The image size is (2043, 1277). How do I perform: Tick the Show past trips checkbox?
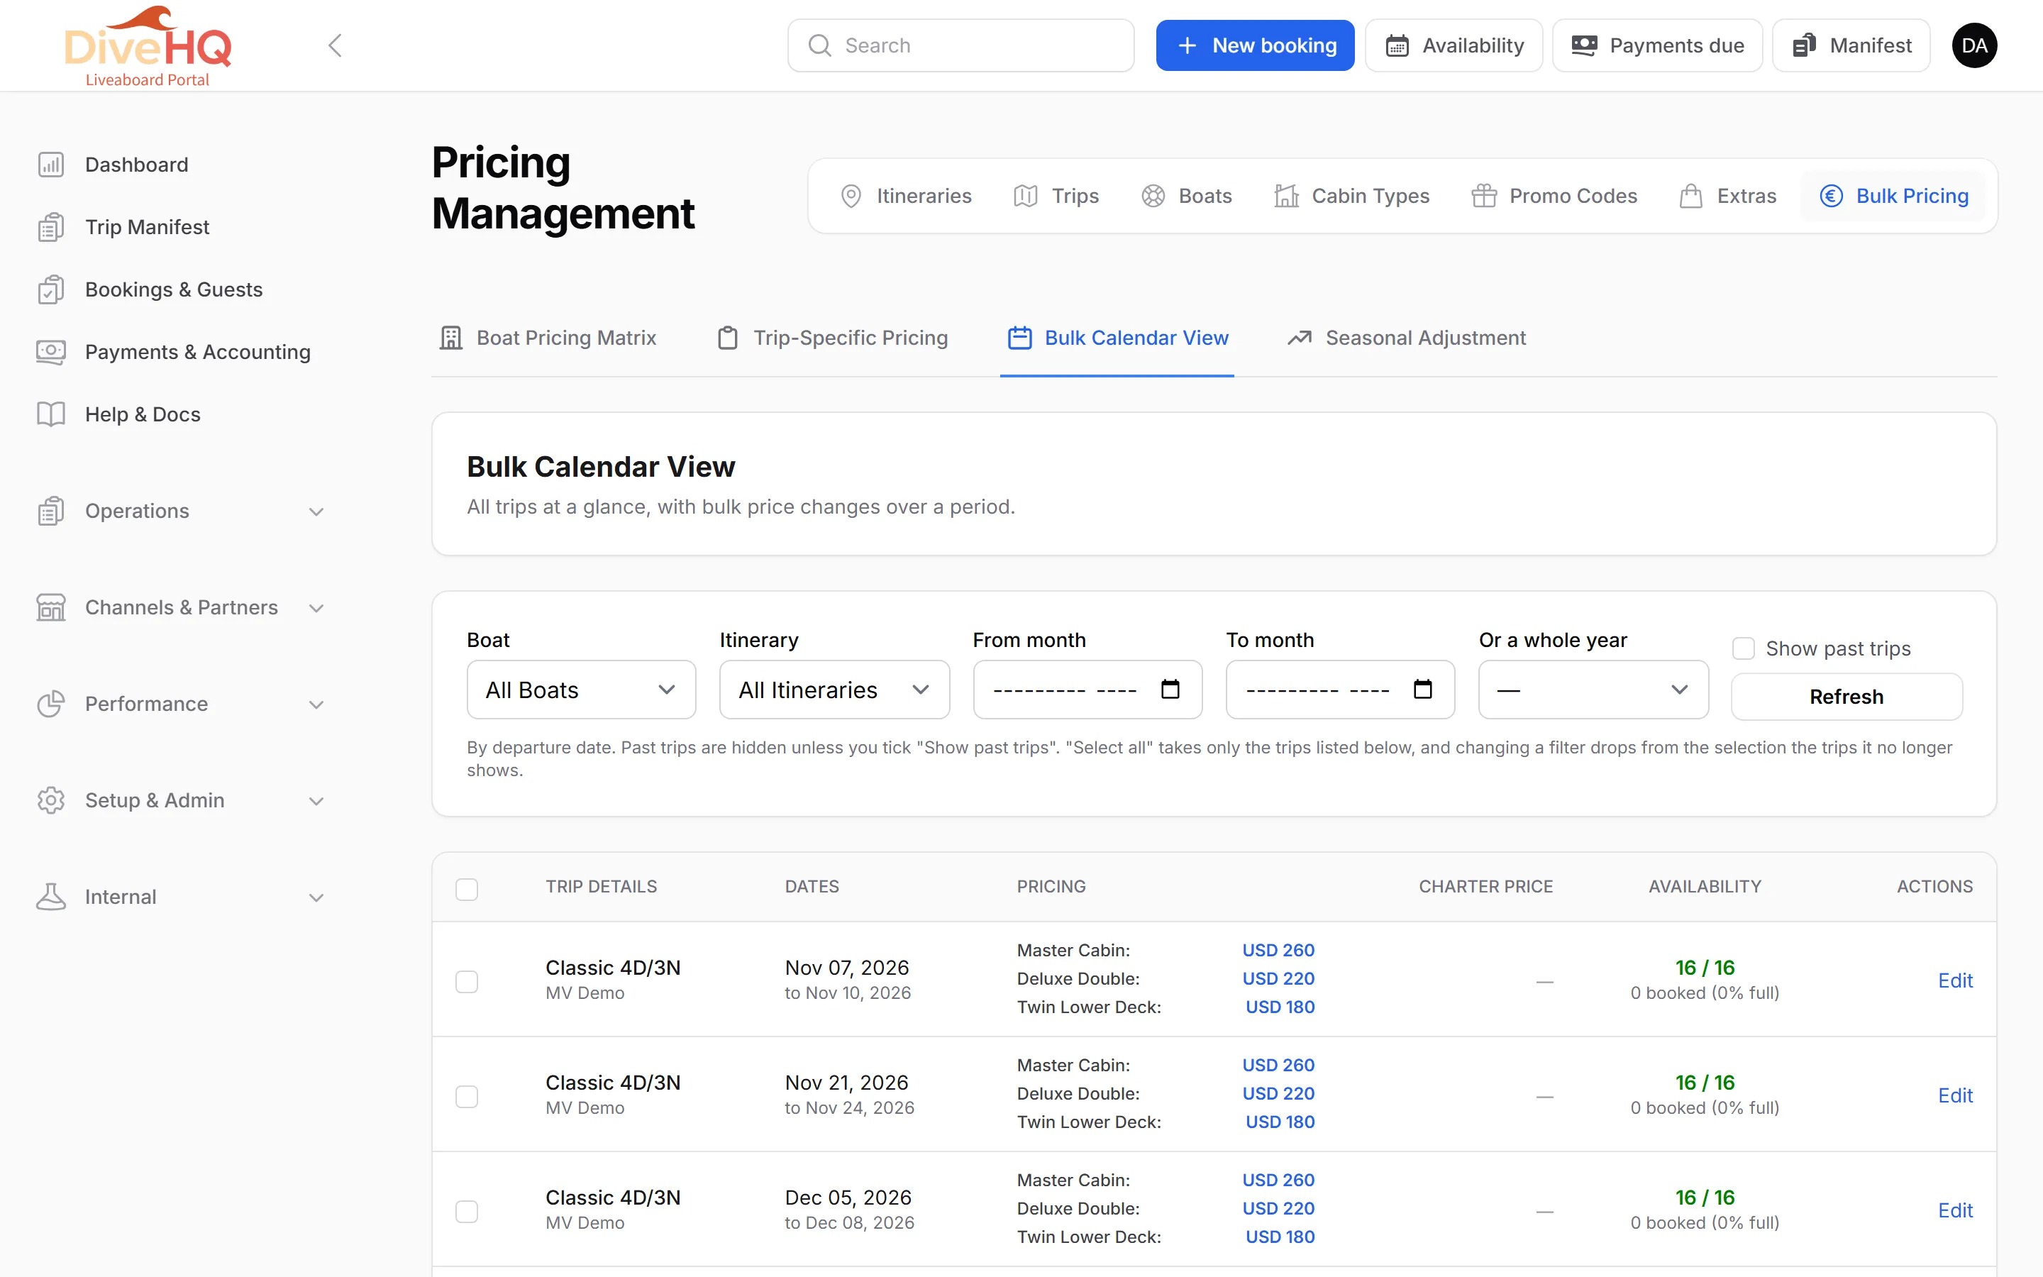point(1744,648)
